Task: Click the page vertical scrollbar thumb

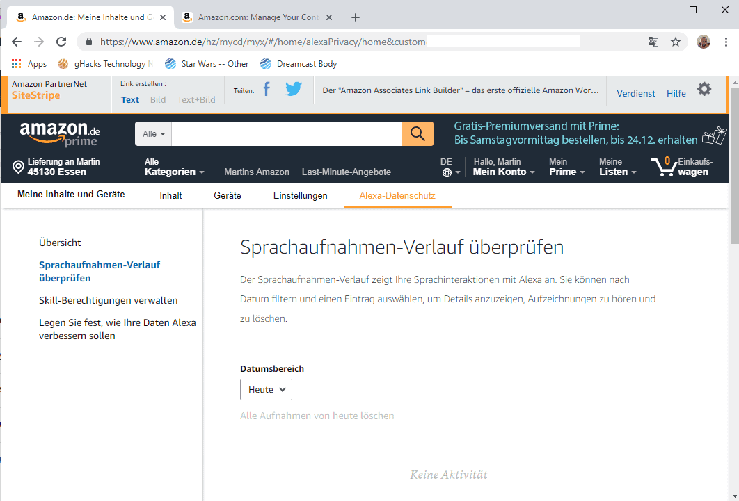Action: (735, 165)
